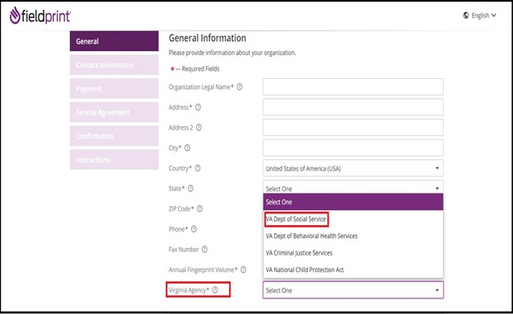Viewport: 513px width, 314px height.
Task: Choose VA Dept of Behavioral Health Services
Action: (x=353, y=236)
